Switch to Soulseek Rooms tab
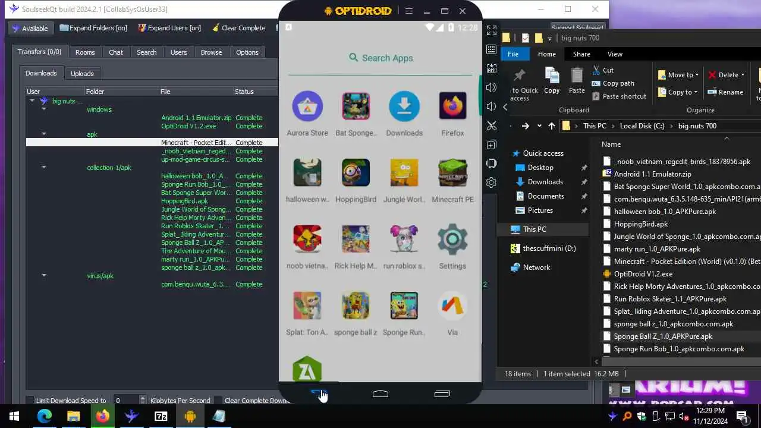Image resolution: width=761 pixels, height=428 pixels. pyautogui.click(x=85, y=52)
